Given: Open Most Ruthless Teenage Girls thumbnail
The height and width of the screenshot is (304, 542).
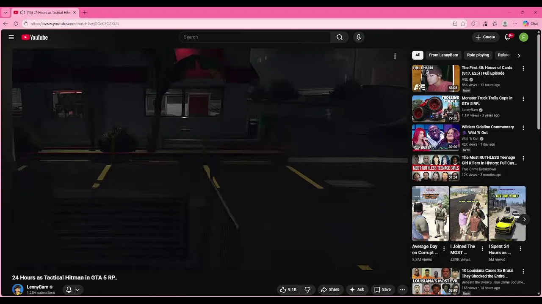Looking at the screenshot, I should (x=436, y=168).
